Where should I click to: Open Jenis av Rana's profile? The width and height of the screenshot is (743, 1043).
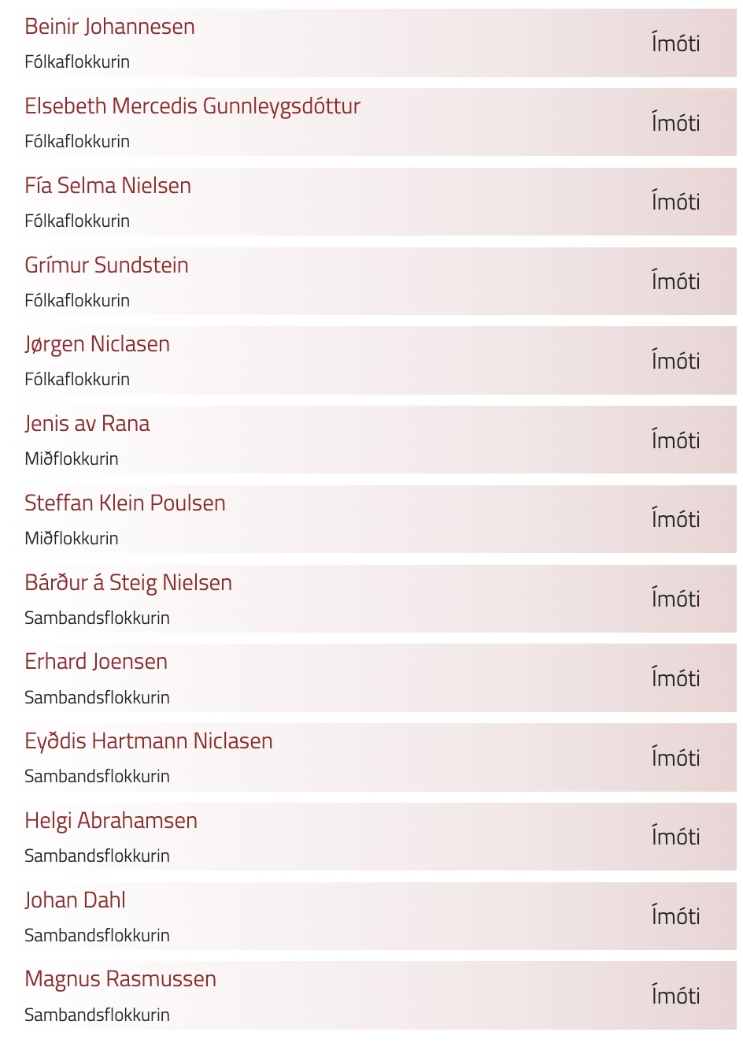(x=87, y=424)
